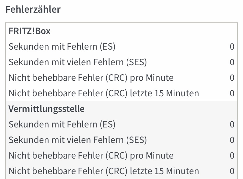This screenshot has width=243, height=179.
Task: Click FRITZ!Box CRC last 15 minutes value
Action: (x=232, y=93)
